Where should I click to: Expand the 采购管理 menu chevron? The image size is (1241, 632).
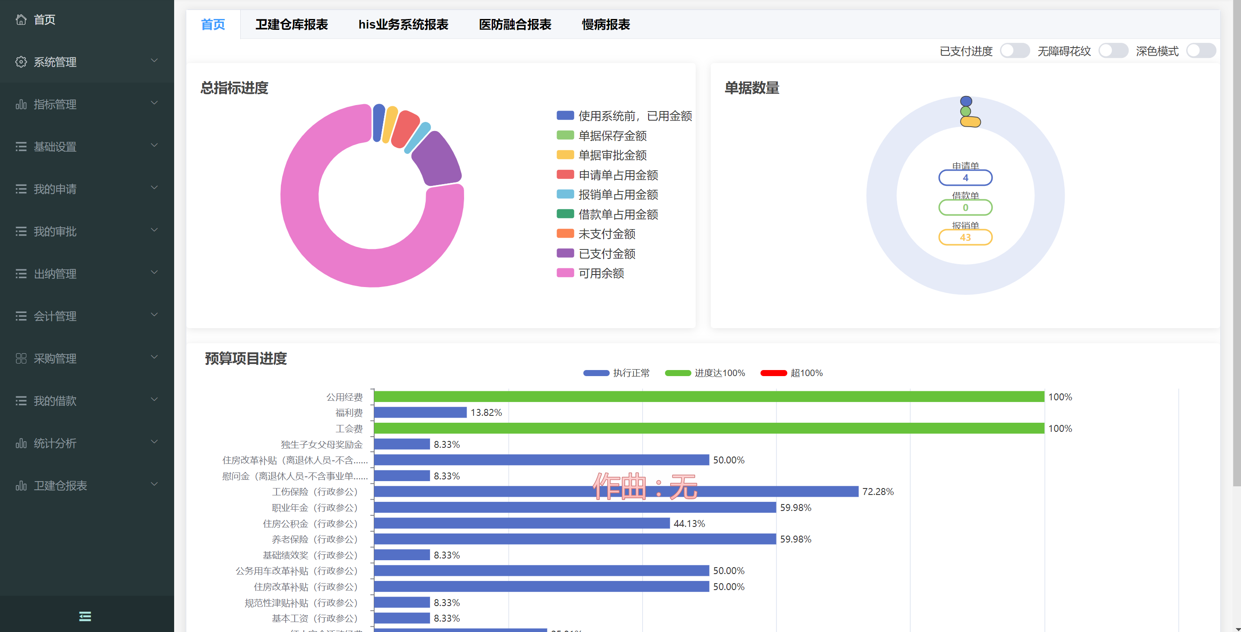[154, 357]
